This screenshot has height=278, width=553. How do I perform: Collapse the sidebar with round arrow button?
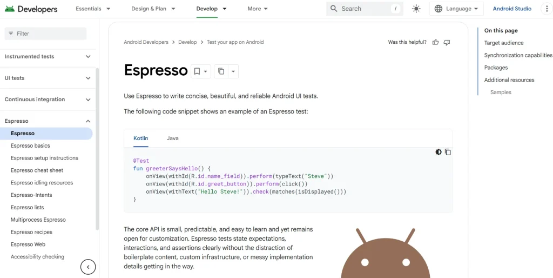(x=88, y=267)
